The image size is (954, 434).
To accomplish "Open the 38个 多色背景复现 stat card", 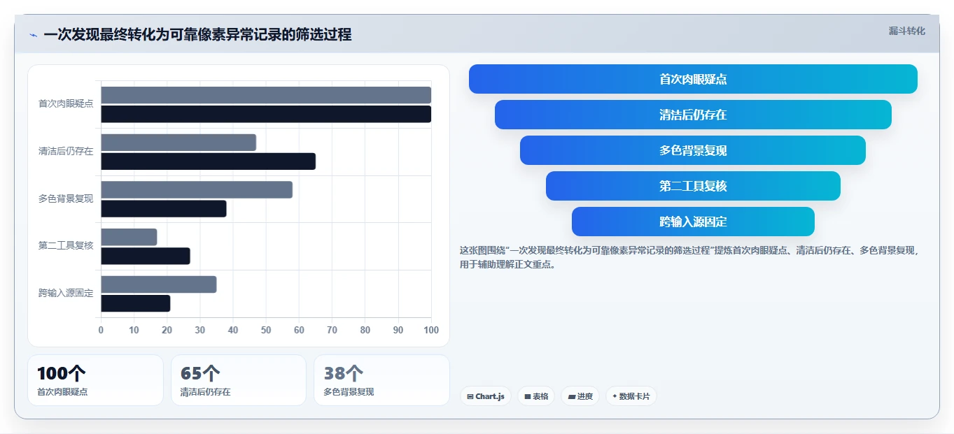I will [381, 380].
